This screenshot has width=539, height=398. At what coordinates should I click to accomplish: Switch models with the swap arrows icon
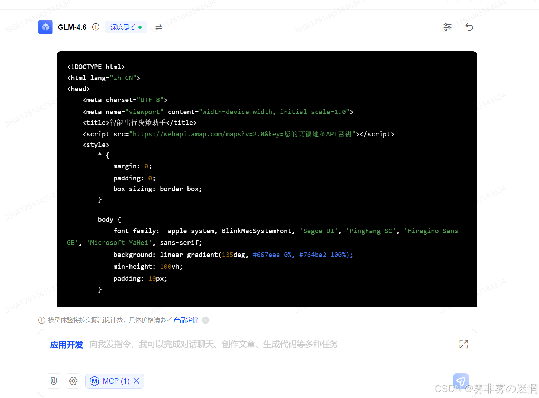coord(158,27)
